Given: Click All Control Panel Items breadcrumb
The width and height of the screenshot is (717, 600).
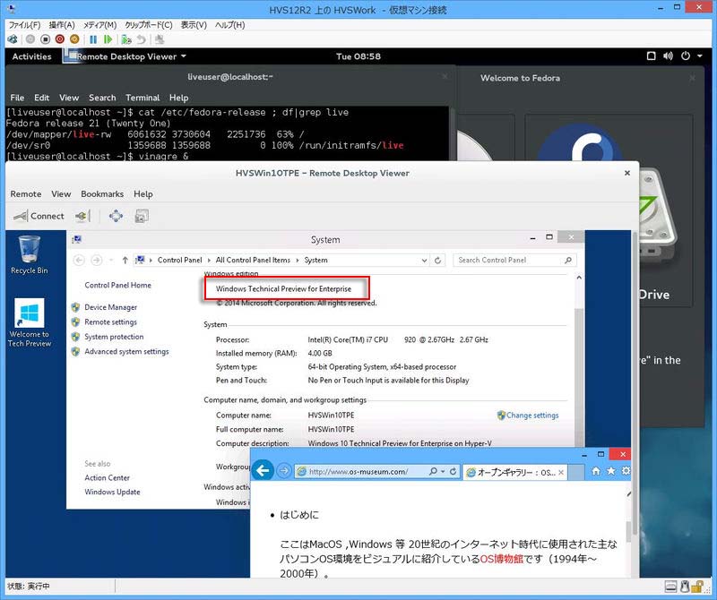Looking at the screenshot, I should coord(253,260).
